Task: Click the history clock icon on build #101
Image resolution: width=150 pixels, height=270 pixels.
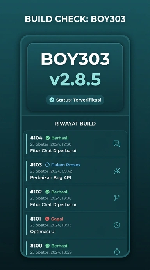Action: [117, 225]
